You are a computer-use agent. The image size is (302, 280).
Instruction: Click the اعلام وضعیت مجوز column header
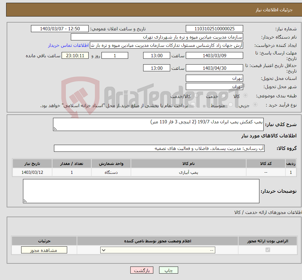point(158,241)
